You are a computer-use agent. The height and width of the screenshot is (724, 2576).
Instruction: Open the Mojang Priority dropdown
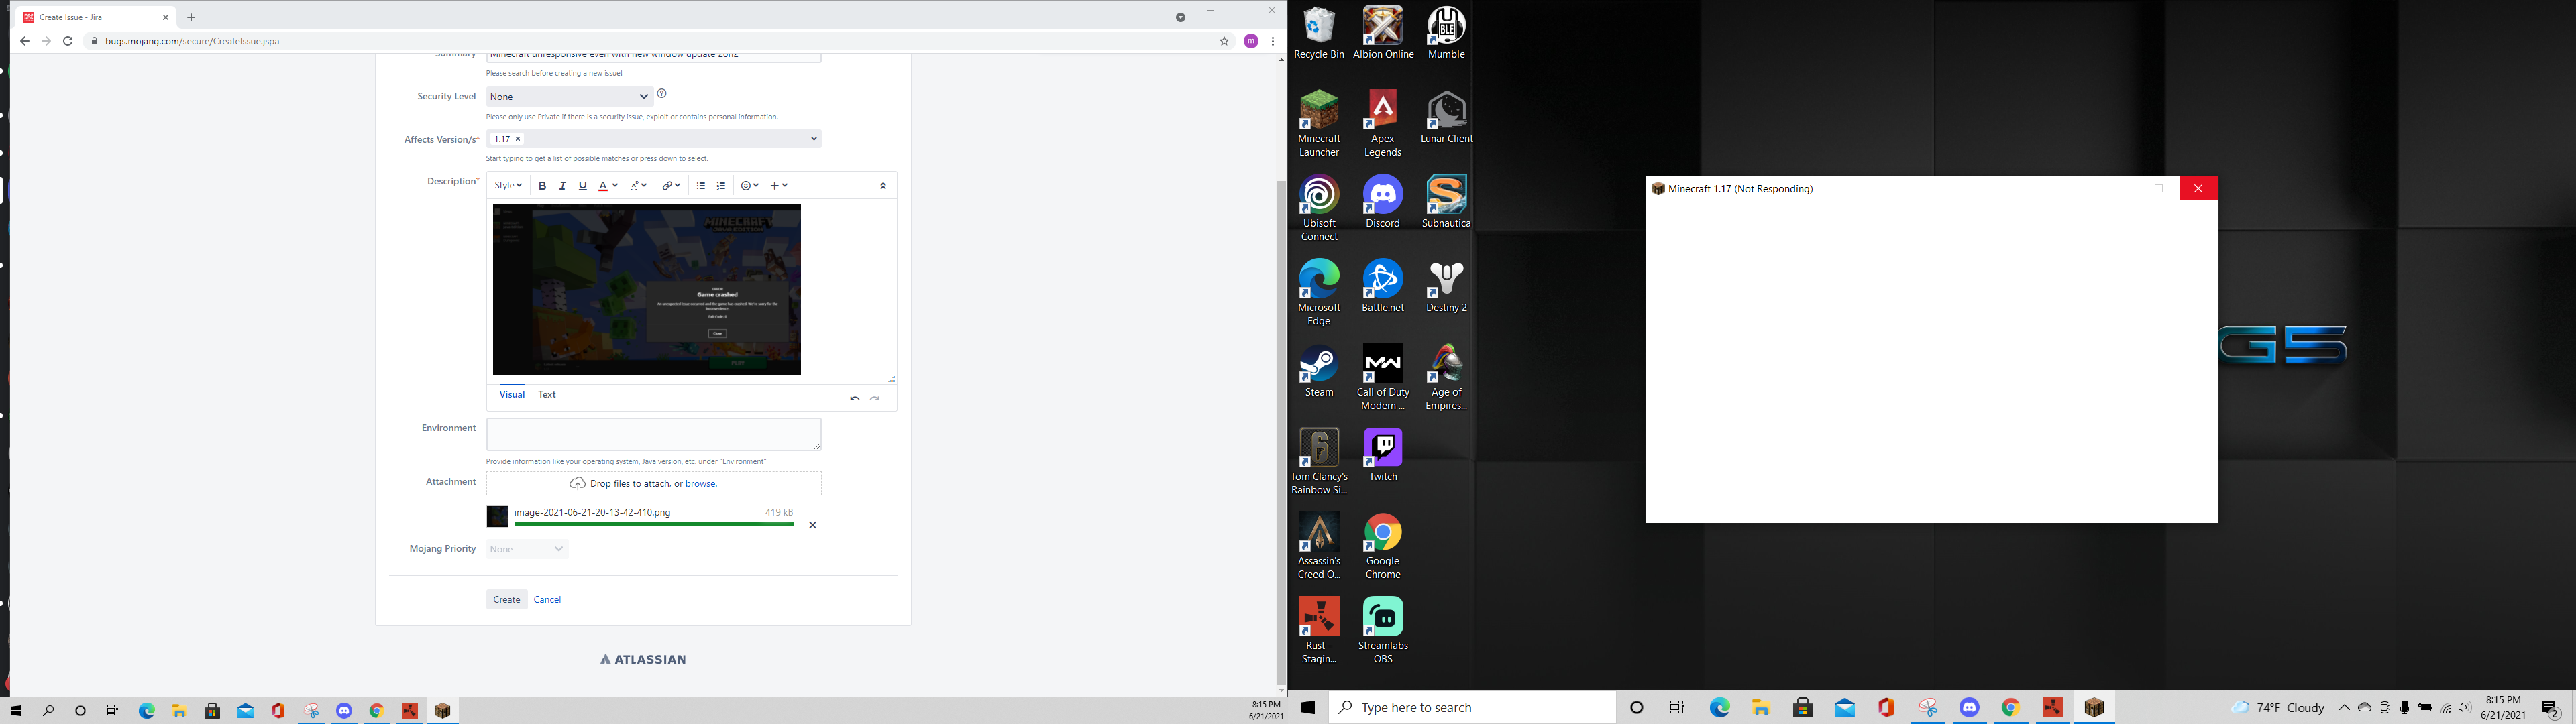click(527, 549)
